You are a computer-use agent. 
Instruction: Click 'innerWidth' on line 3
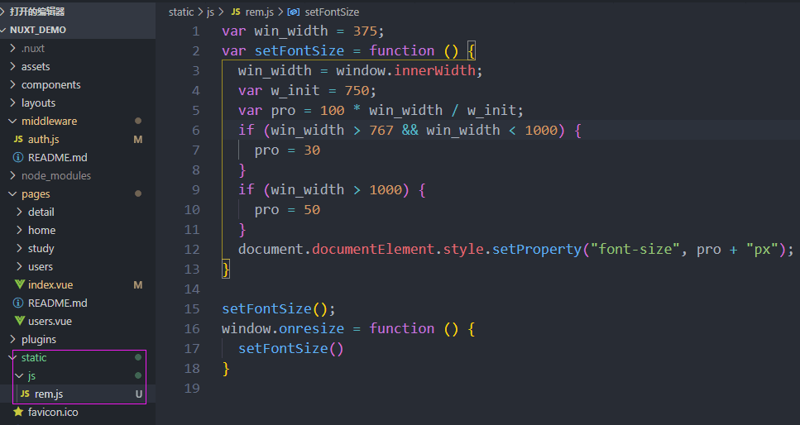click(x=434, y=70)
